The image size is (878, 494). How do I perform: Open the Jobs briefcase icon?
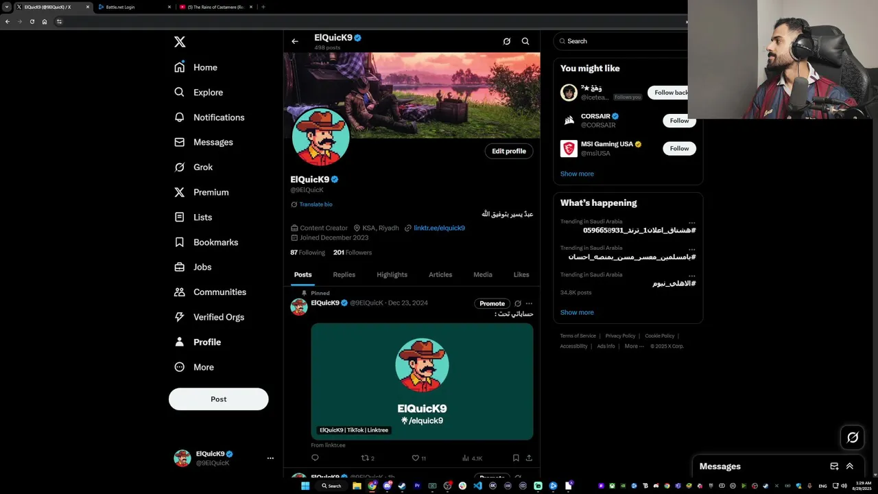[180, 267]
